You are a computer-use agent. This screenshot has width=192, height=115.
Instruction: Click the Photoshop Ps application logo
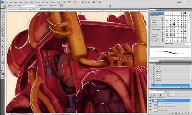2,2
